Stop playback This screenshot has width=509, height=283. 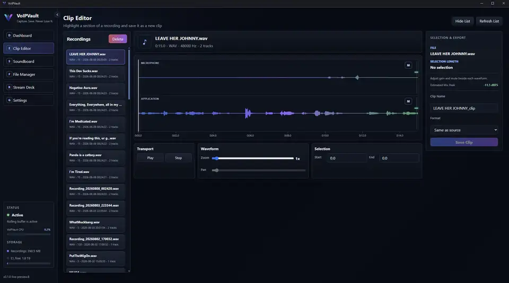click(x=178, y=158)
